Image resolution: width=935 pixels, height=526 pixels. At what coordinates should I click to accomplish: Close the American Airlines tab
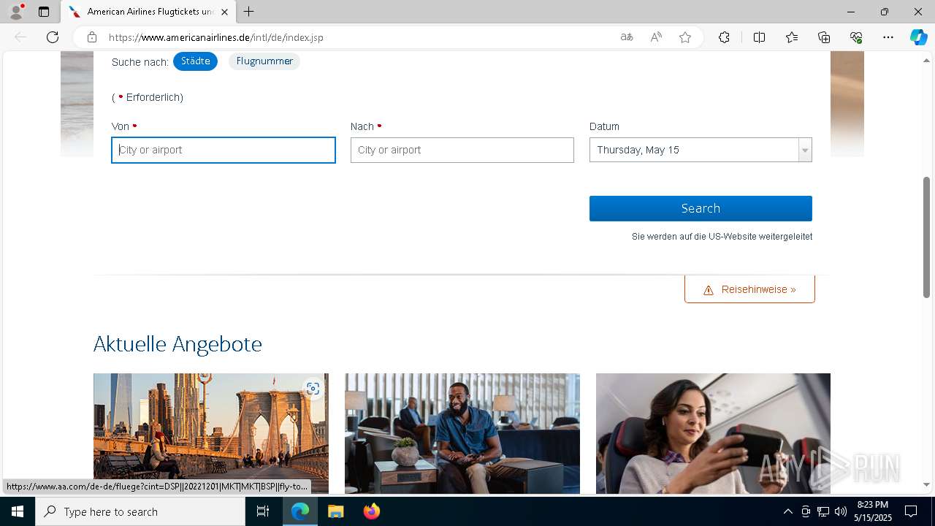point(224,12)
